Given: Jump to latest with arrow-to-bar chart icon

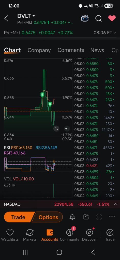Looking at the screenshot, I should pos(67,128).
